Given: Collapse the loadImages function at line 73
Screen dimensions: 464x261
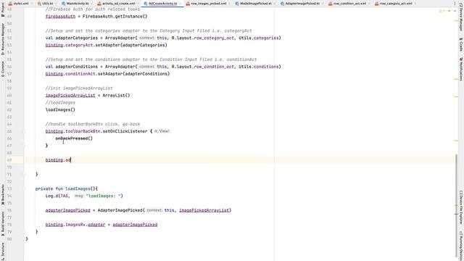Looking at the screenshot, I should pos(25,188).
